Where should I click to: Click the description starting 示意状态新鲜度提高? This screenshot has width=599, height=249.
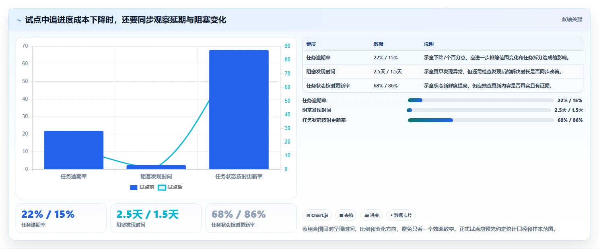click(x=488, y=85)
